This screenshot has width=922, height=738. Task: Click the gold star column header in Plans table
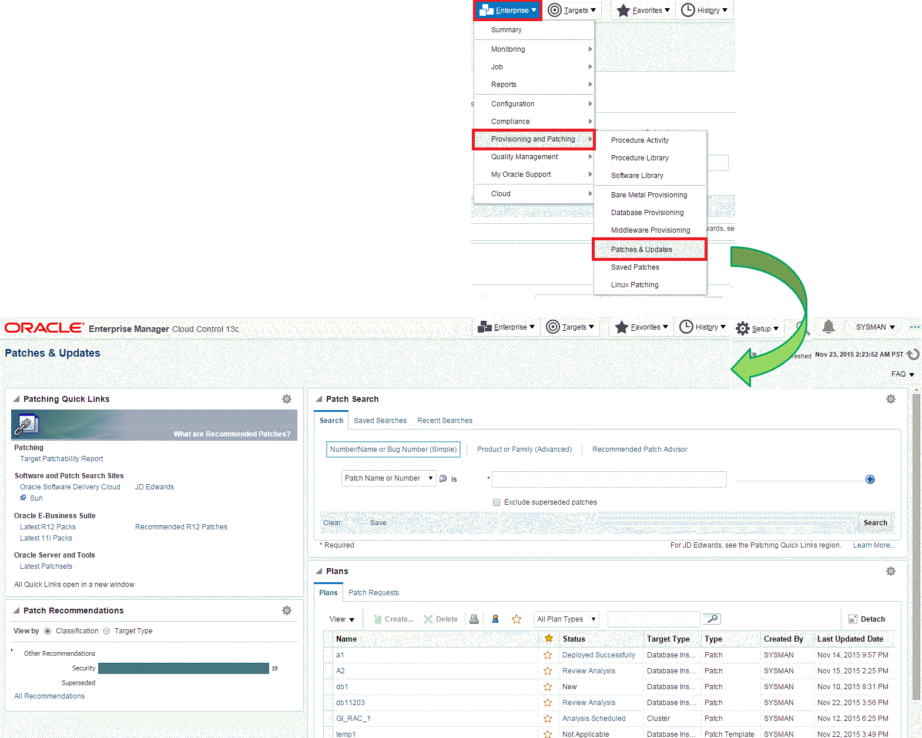[549, 639]
